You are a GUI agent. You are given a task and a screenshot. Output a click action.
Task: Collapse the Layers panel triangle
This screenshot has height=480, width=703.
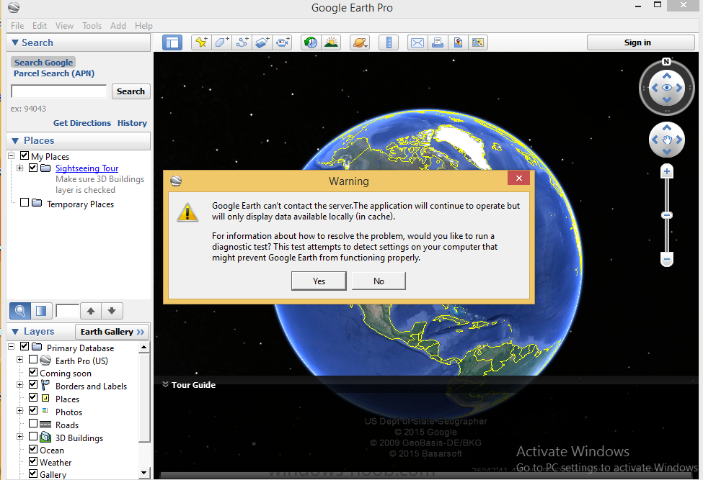15,332
